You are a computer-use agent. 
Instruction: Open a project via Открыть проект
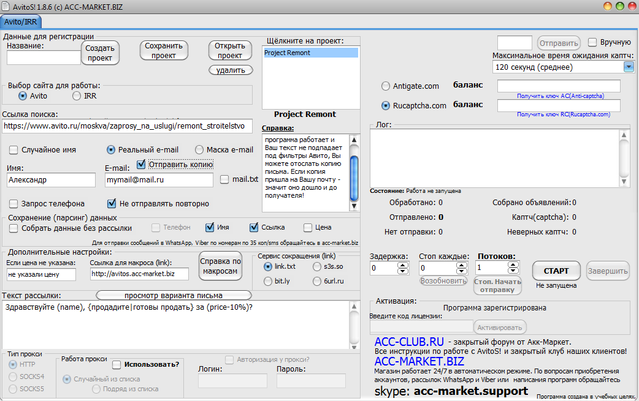coord(230,50)
